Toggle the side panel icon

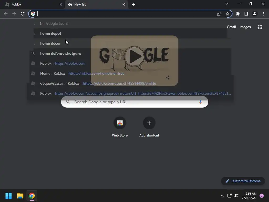click(x=246, y=14)
